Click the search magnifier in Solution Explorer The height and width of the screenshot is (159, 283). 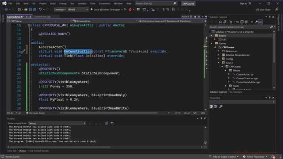coord(272,27)
